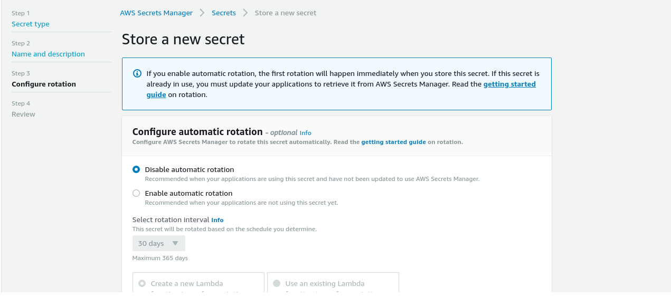Click 'Configure automatic rotation' section heading

point(197,132)
